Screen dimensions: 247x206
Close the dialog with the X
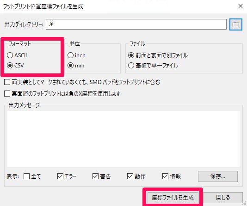[x=241, y=6]
